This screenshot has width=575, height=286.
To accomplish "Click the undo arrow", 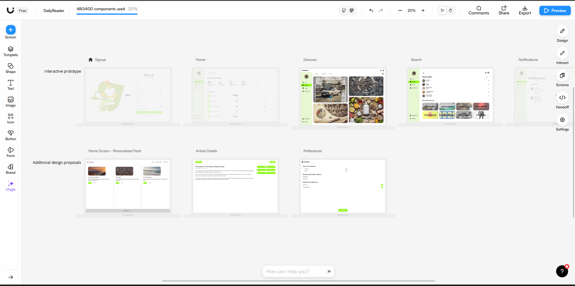I will (x=371, y=11).
